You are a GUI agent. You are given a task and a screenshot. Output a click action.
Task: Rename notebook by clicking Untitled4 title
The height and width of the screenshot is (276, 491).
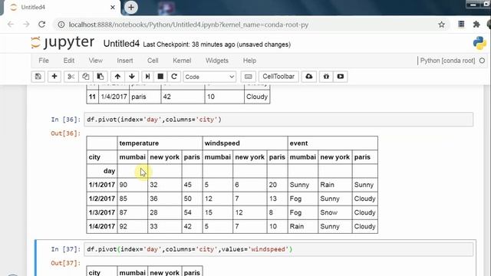(121, 44)
